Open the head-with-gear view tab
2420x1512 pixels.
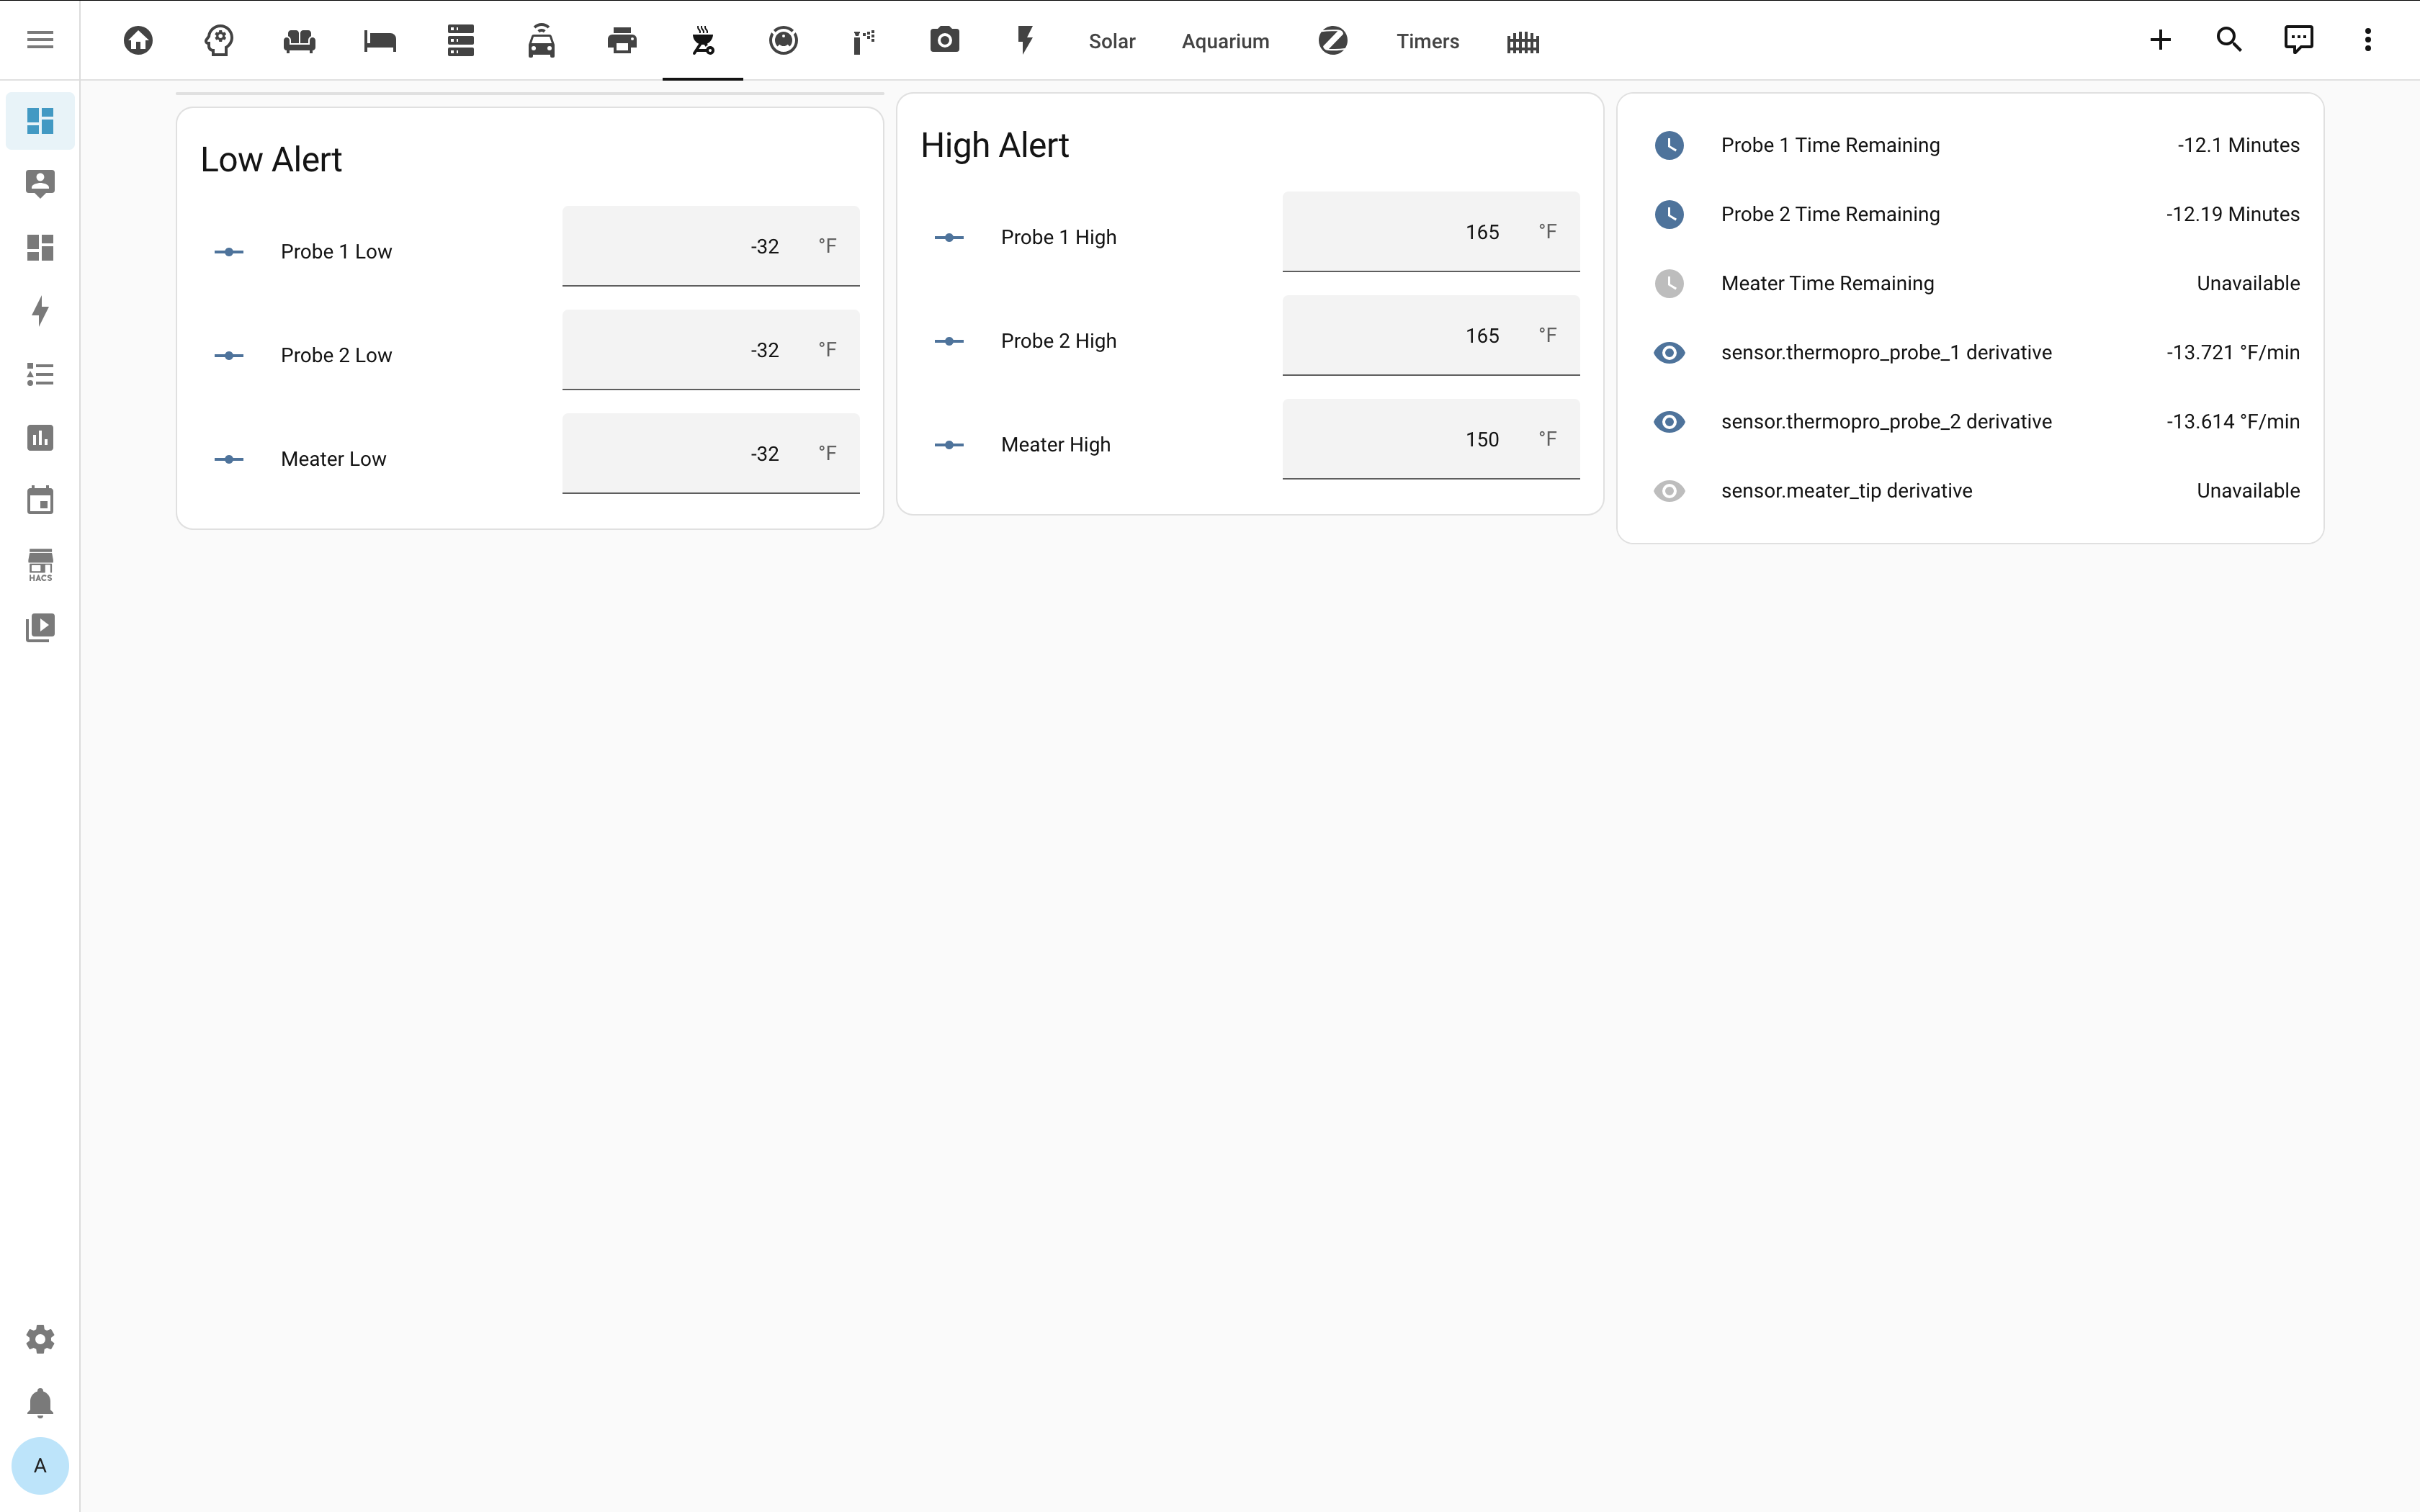[x=219, y=40]
